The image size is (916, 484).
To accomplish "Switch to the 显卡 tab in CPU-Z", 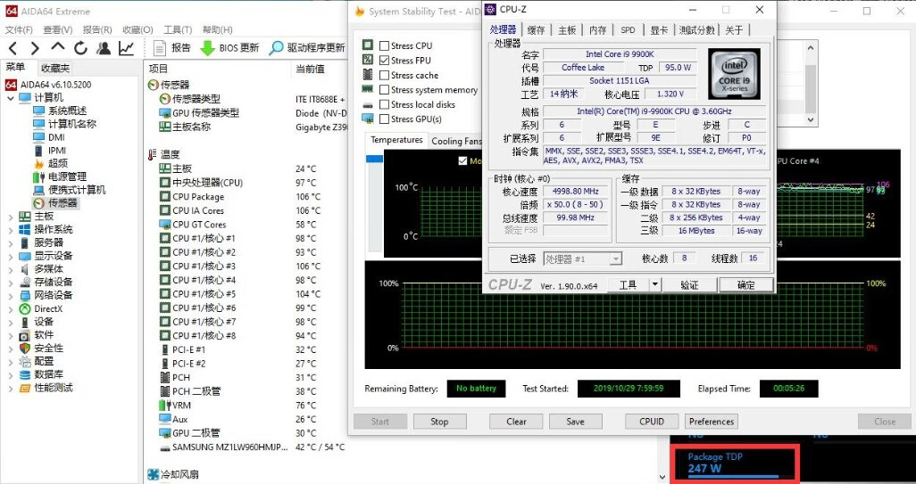I will coord(659,30).
